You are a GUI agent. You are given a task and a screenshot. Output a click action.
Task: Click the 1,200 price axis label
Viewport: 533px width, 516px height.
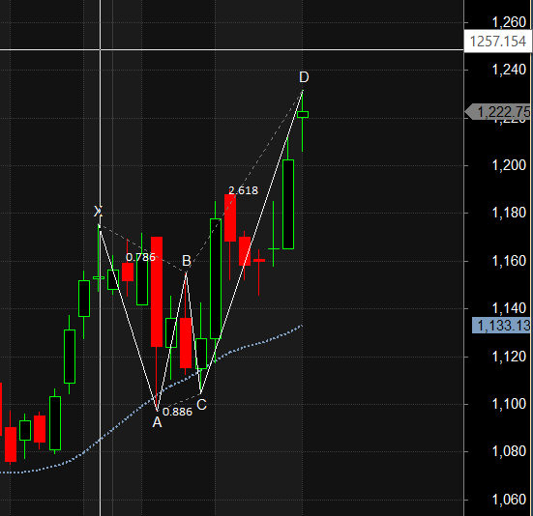coord(509,165)
